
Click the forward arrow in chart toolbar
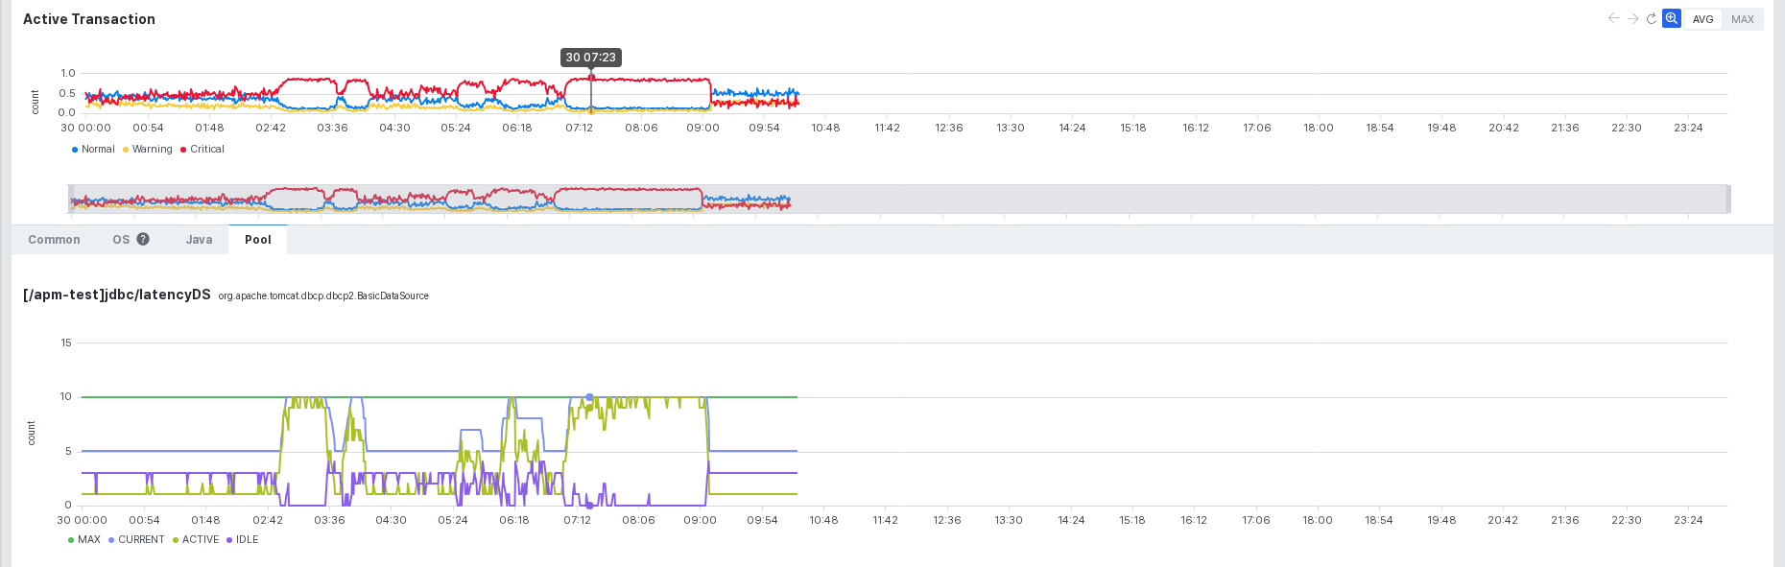tap(1632, 18)
